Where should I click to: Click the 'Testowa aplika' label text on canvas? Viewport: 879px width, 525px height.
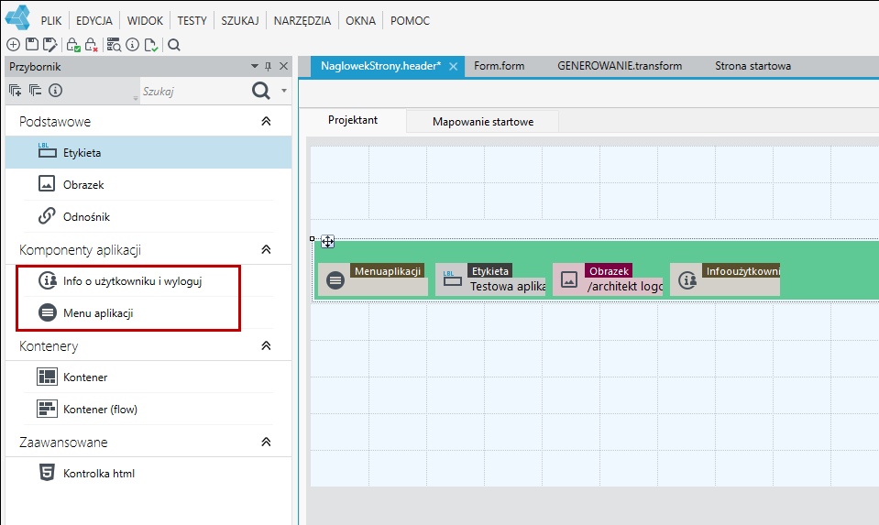[508, 286]
